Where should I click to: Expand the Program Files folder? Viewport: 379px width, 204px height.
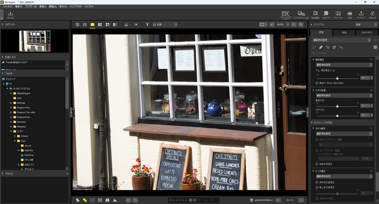point(11,107)
